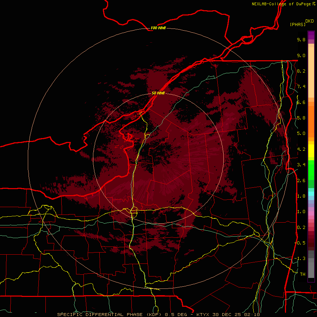Viewport: 317px width, 317px height.
Task: Click the bright yellow band of the scale
Action: click(x=311, y=151)
